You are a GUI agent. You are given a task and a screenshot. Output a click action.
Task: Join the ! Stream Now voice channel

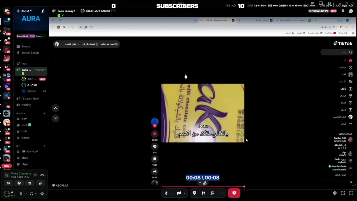click(x=30, y=99)
